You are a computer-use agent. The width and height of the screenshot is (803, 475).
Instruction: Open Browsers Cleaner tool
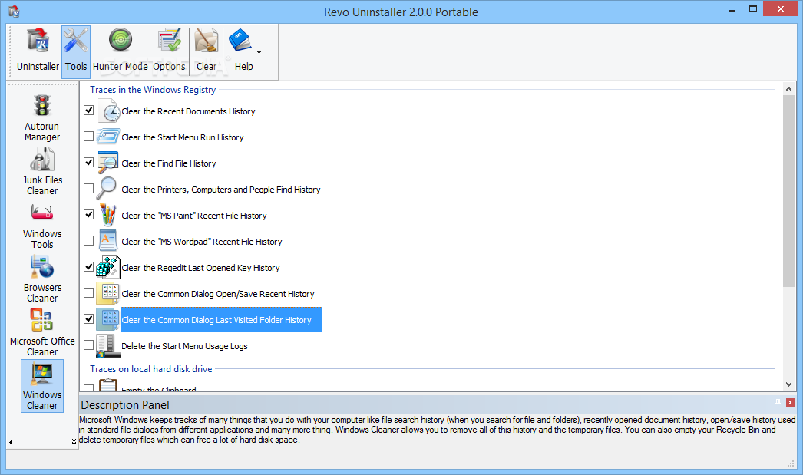coord(42,279)
